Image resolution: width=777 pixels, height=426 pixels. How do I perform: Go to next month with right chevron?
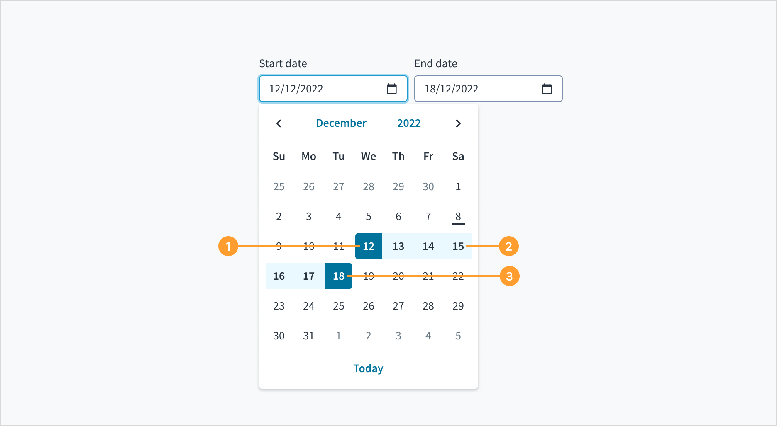point(458,123)
